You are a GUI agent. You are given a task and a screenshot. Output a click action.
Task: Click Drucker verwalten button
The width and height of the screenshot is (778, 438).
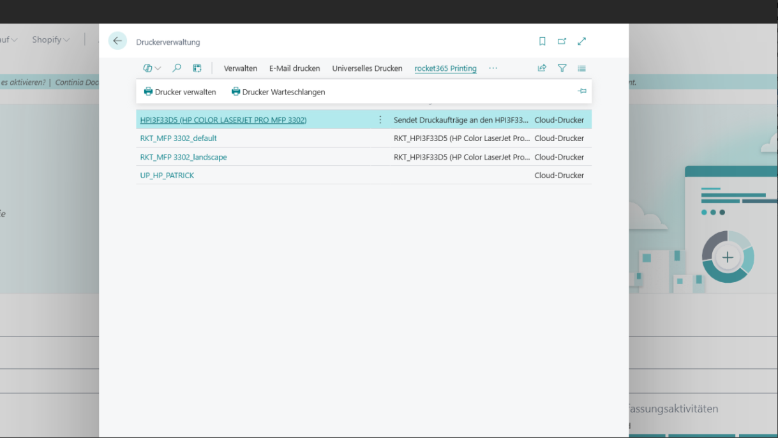click(180, 92)
